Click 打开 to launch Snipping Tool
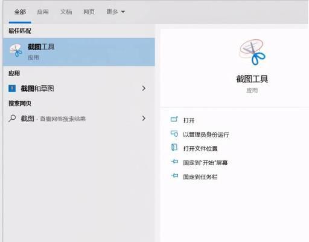Viewport: 309px width, 242px height. tap(189, 120)
